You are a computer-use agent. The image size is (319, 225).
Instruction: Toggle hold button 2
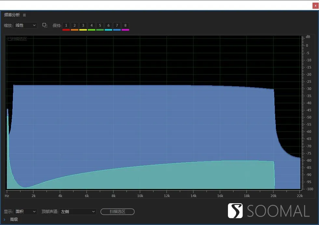(x=75, y=25)
